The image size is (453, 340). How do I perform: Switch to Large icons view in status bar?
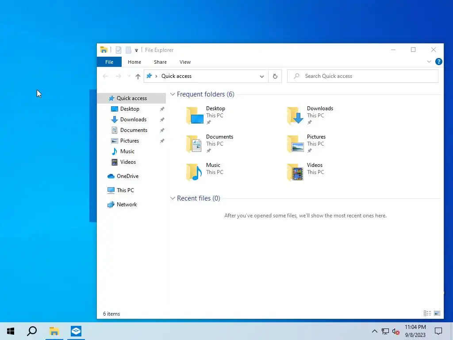pos(437,313)
